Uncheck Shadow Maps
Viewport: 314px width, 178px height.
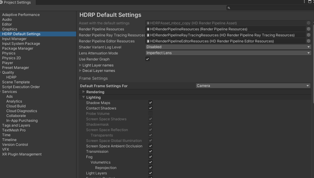[151, 103]
